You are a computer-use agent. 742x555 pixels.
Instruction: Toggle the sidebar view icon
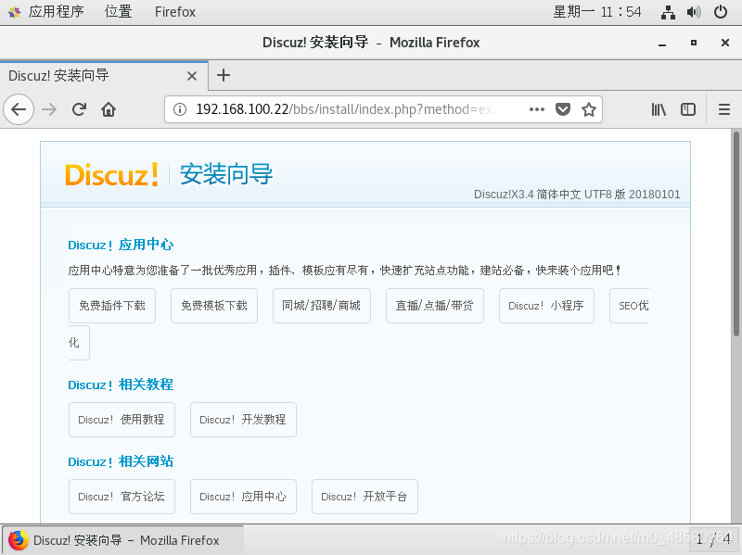click(x=688, y=109)
